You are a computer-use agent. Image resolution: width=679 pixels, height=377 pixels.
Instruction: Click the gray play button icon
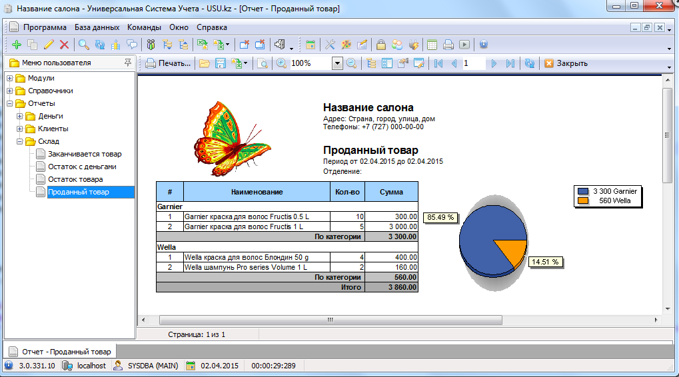[464, 45]
